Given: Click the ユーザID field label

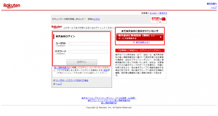Looking at the screenshot, I should click(61, 43).
